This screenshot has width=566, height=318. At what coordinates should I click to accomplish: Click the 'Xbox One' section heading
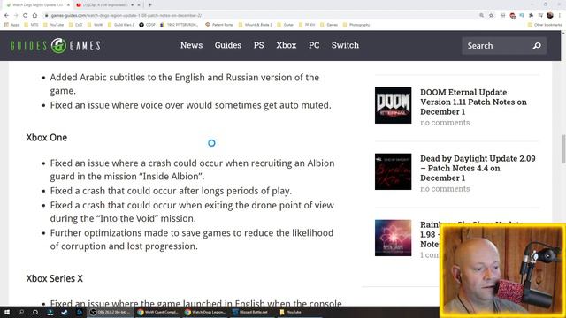(x=47, y=138)
